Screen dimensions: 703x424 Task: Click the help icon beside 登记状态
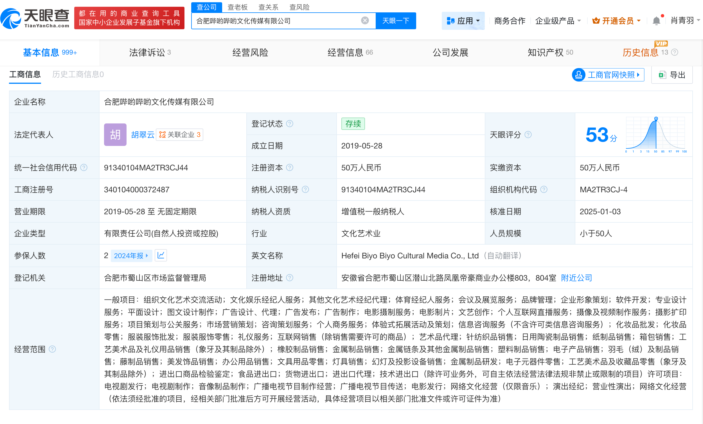pos(290,123)
